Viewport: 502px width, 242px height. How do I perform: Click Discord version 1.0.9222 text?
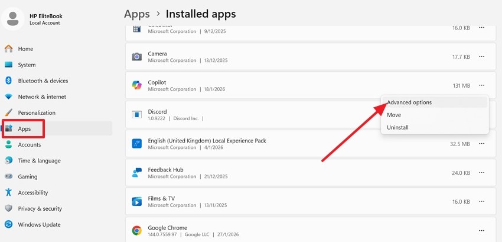pyautogui.click(x=157, y=118)
